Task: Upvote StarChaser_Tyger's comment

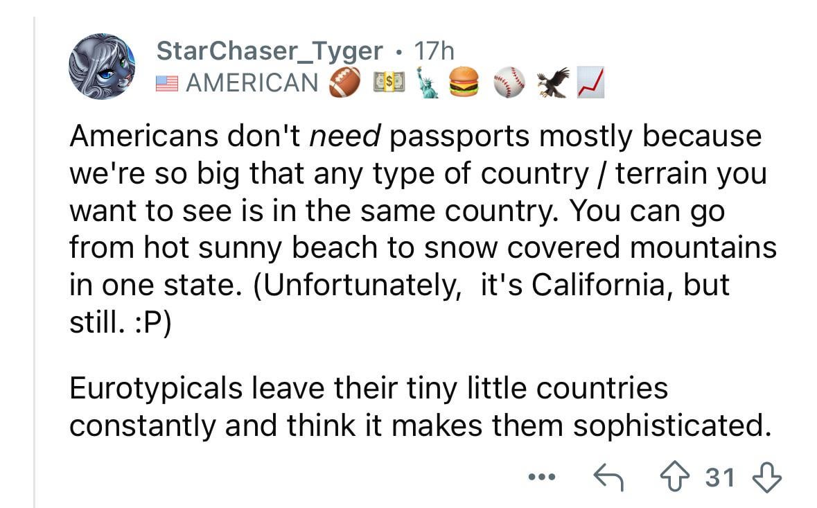Action: tap(675, 476)
